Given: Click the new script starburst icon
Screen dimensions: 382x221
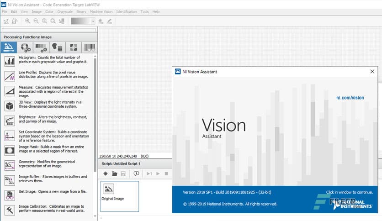Looking at the screenshot, I should [106, 174].
